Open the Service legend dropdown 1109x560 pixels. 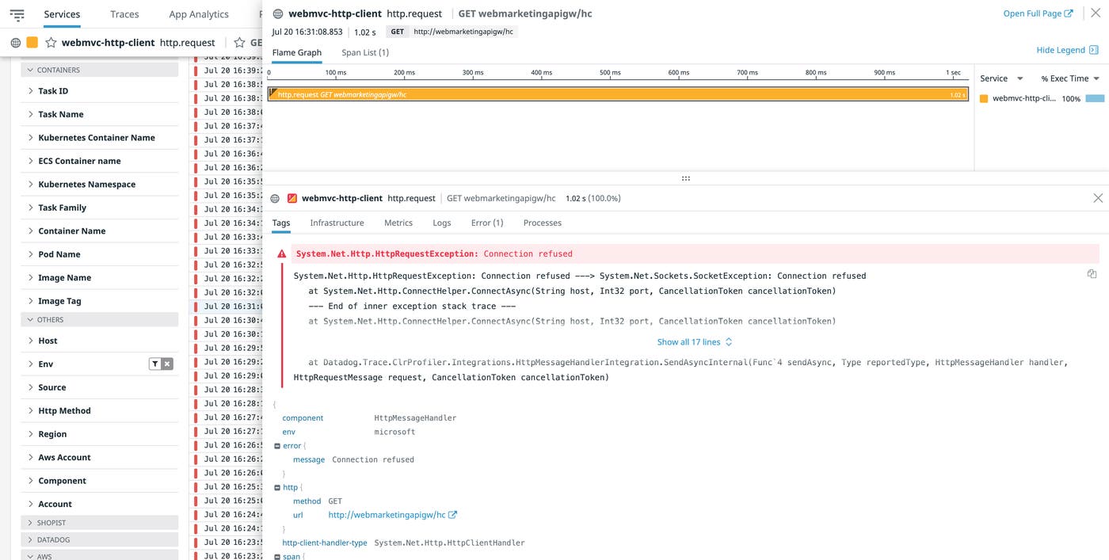(1019, 78)
